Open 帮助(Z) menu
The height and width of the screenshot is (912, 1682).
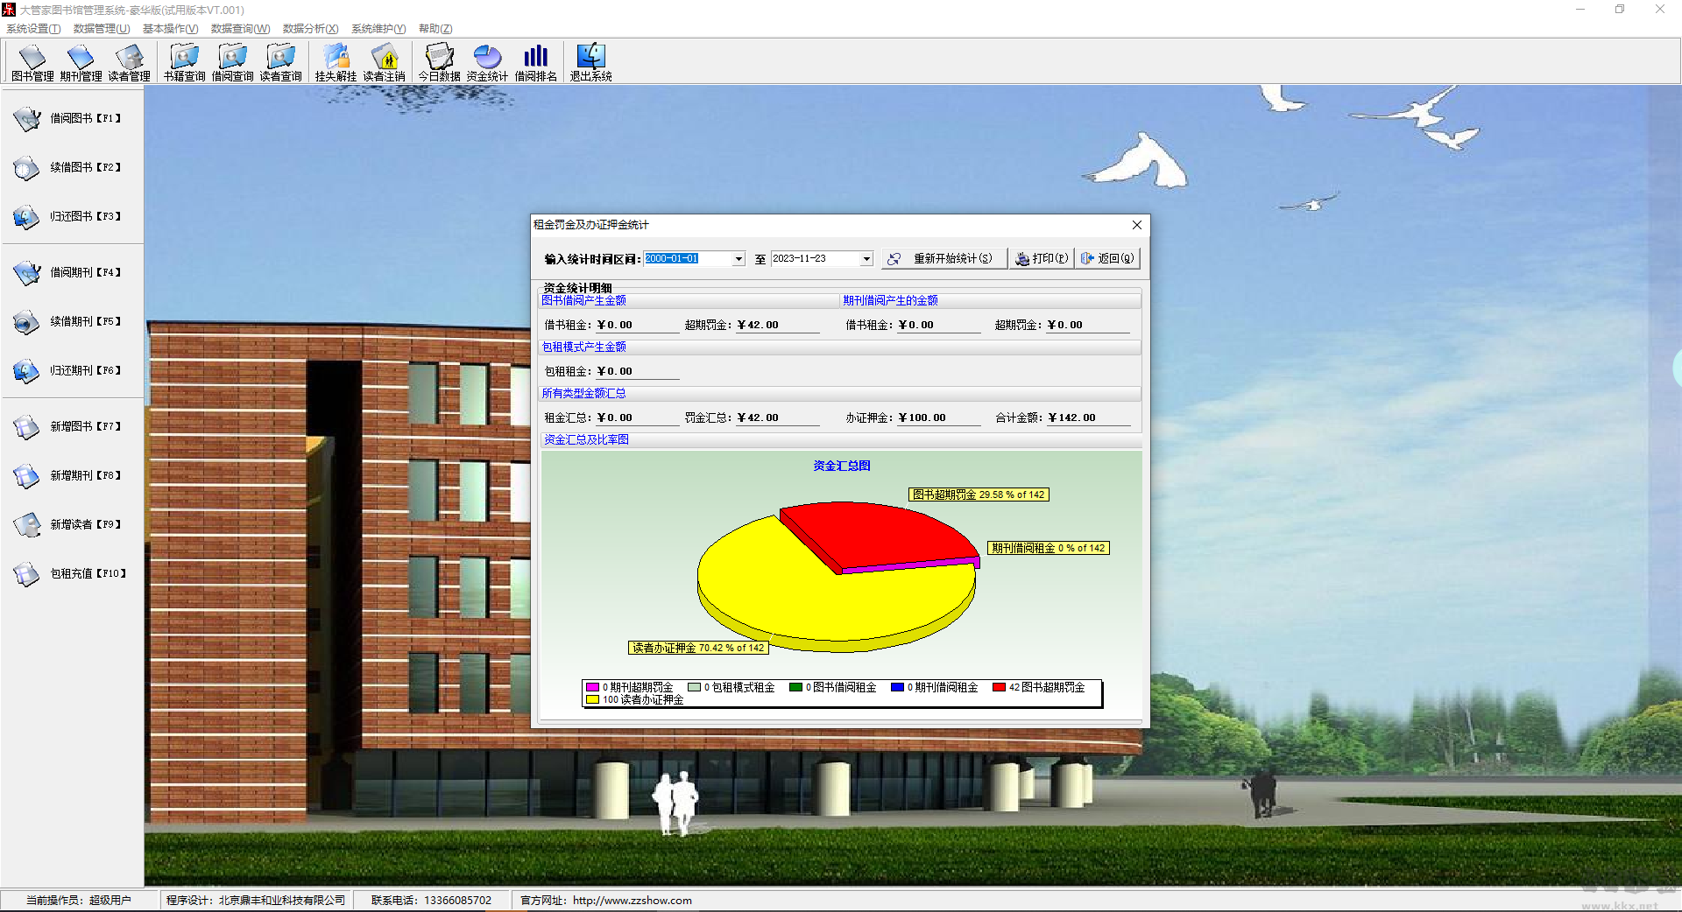(435, 29)
